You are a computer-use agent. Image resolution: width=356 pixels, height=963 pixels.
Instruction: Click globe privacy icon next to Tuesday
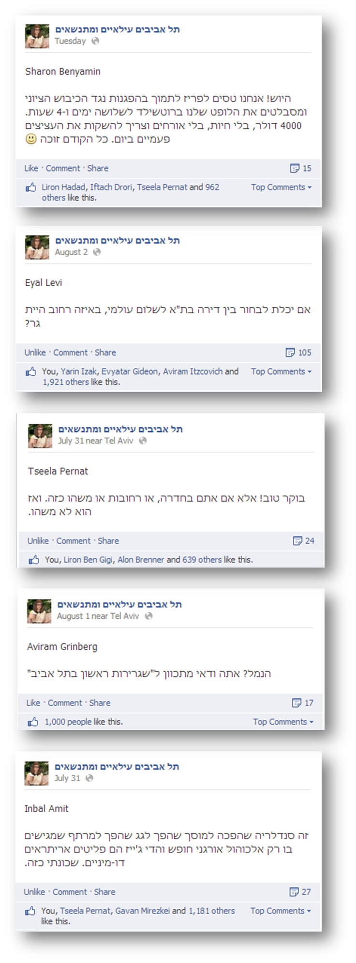coord(96,41)
